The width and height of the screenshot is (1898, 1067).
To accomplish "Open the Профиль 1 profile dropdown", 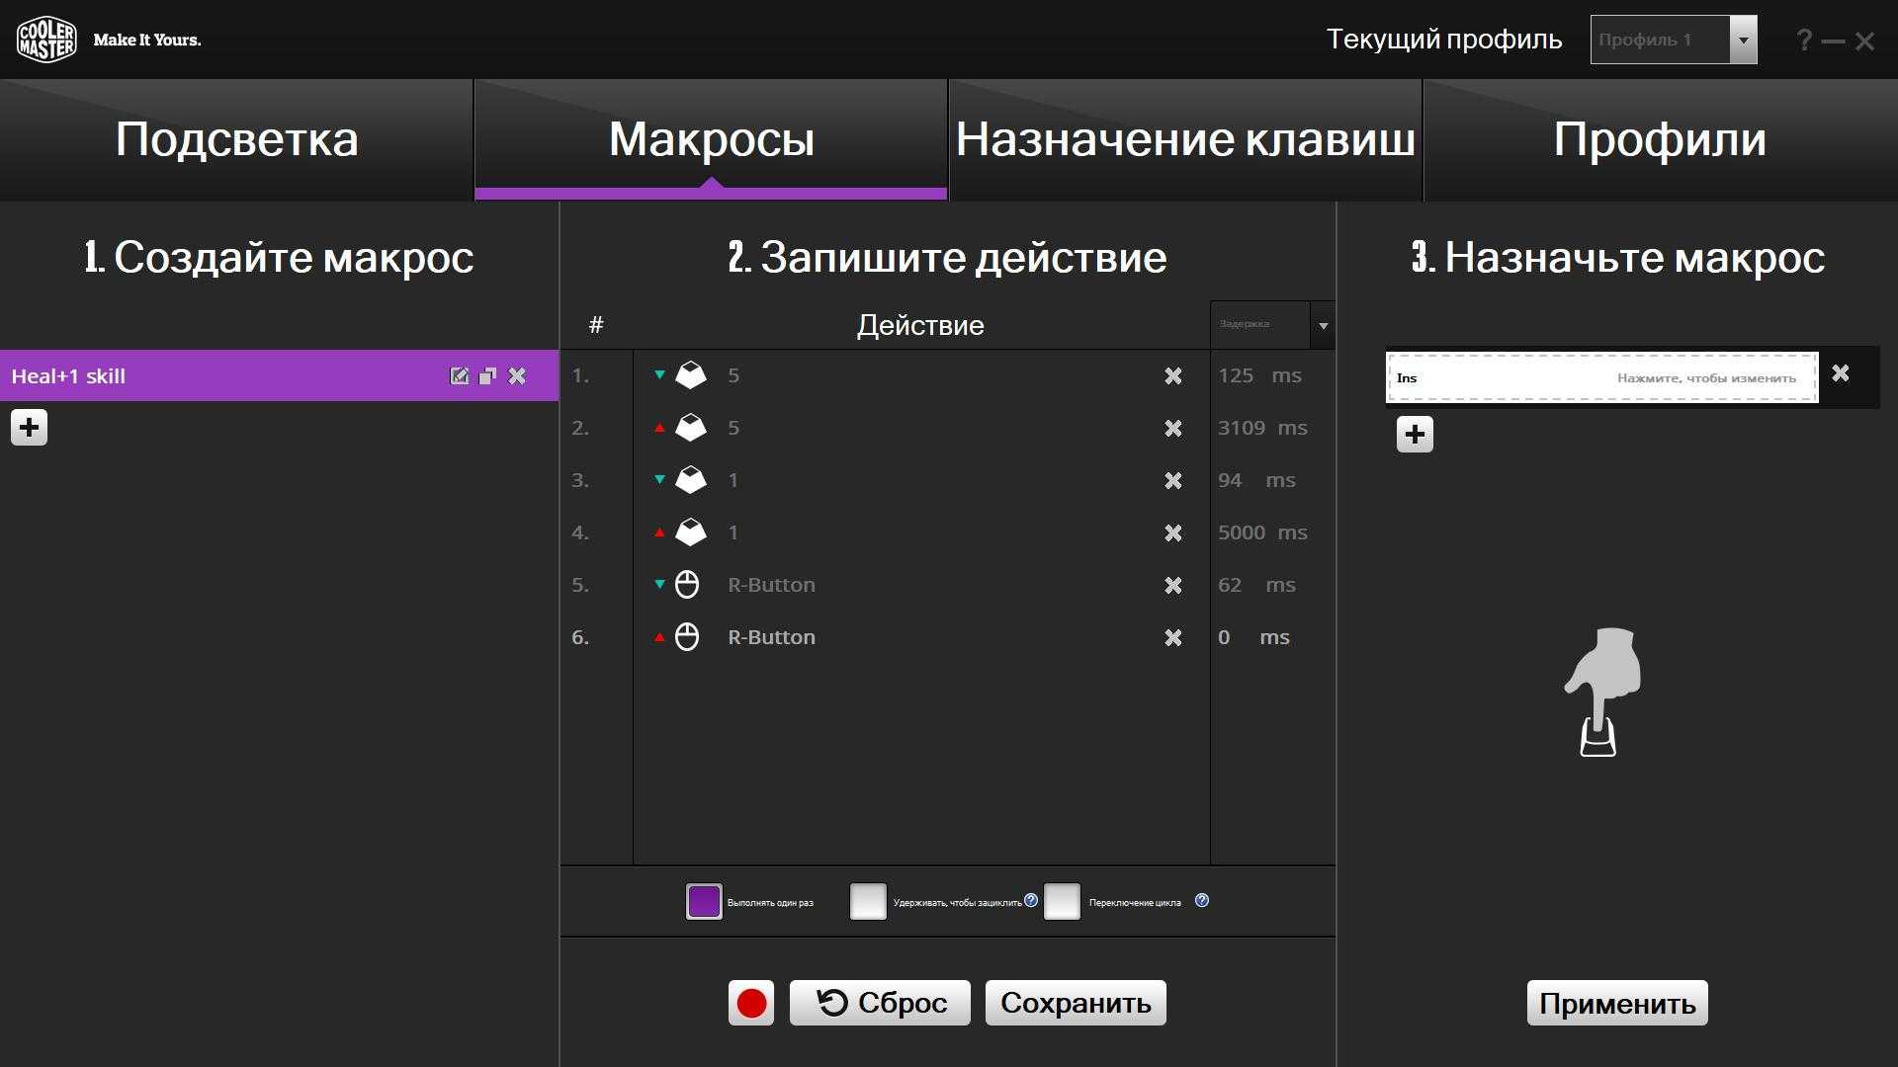I will point(1743,41).
